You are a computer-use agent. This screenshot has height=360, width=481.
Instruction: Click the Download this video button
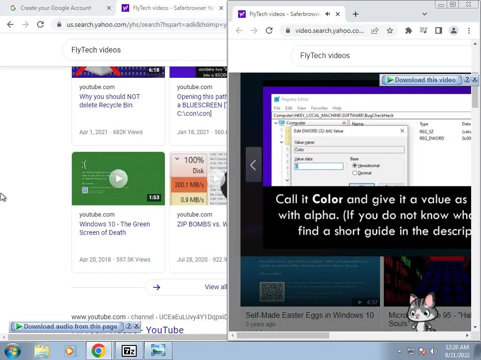point(421,80)
